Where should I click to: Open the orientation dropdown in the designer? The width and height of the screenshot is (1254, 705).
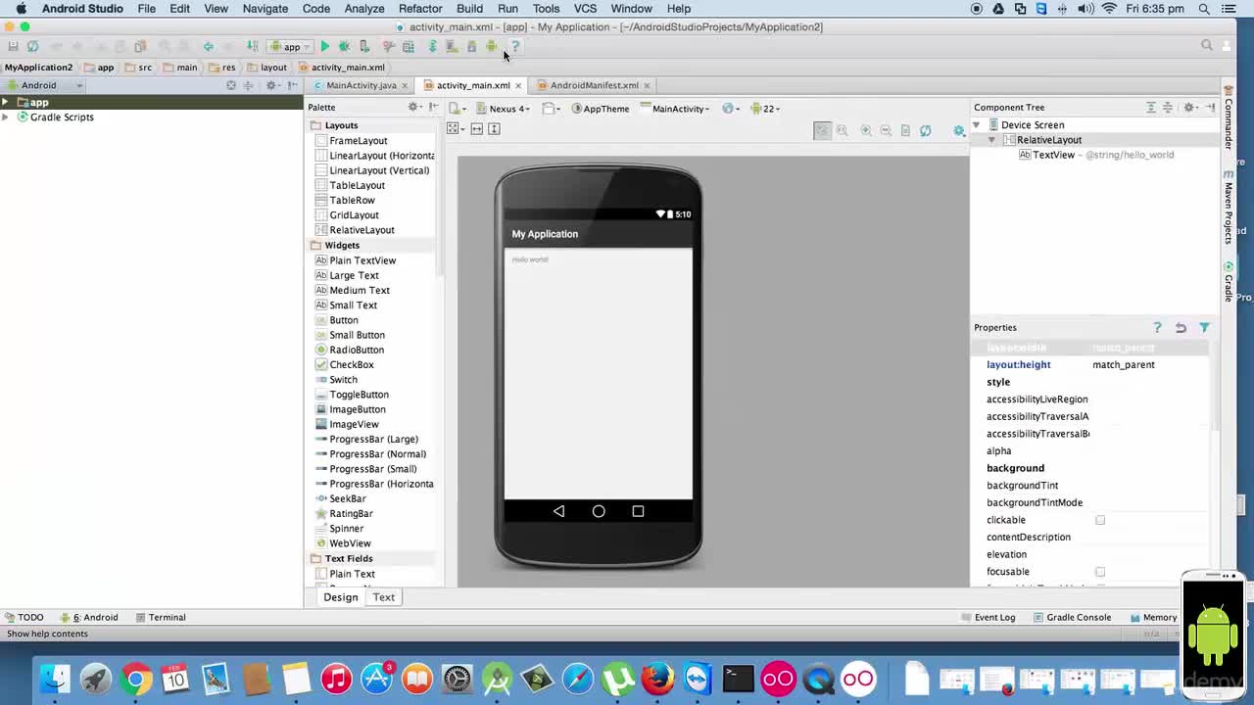[553, 109]
